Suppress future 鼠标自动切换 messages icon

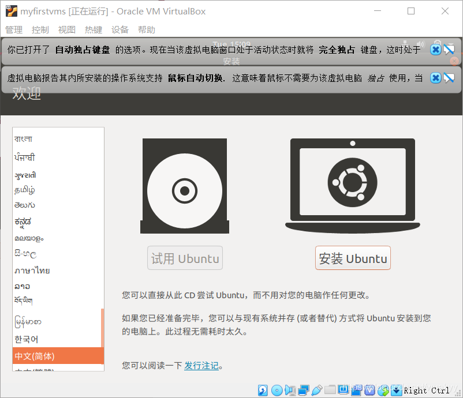click(449, 78)
